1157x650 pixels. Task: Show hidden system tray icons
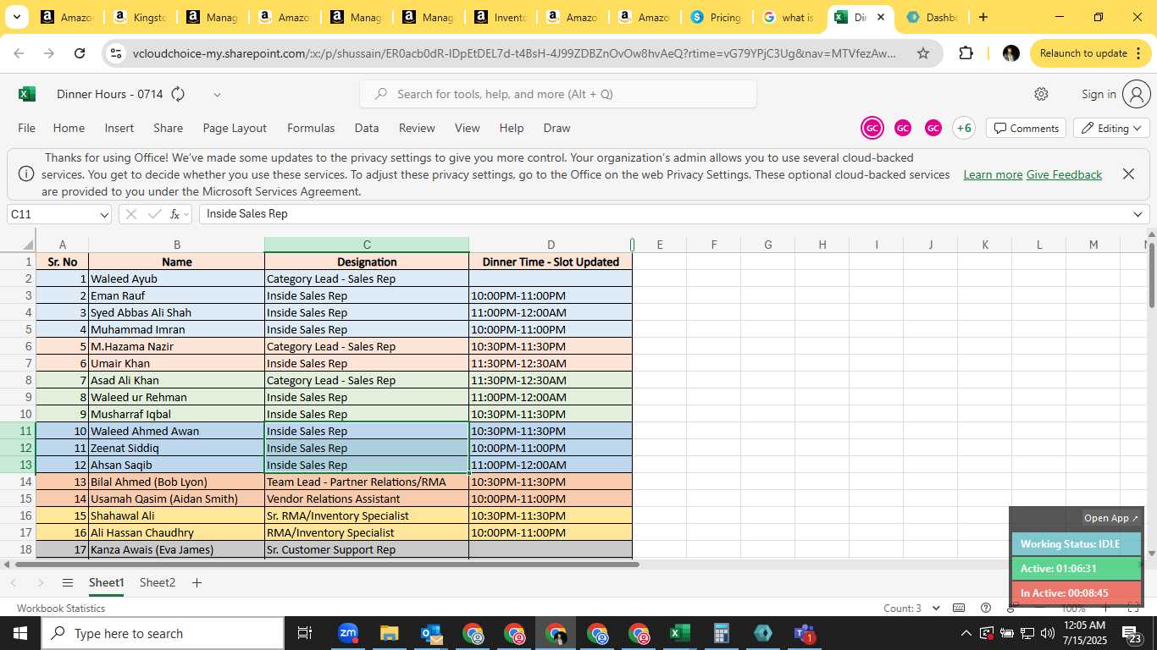click(x=966, y=633)
